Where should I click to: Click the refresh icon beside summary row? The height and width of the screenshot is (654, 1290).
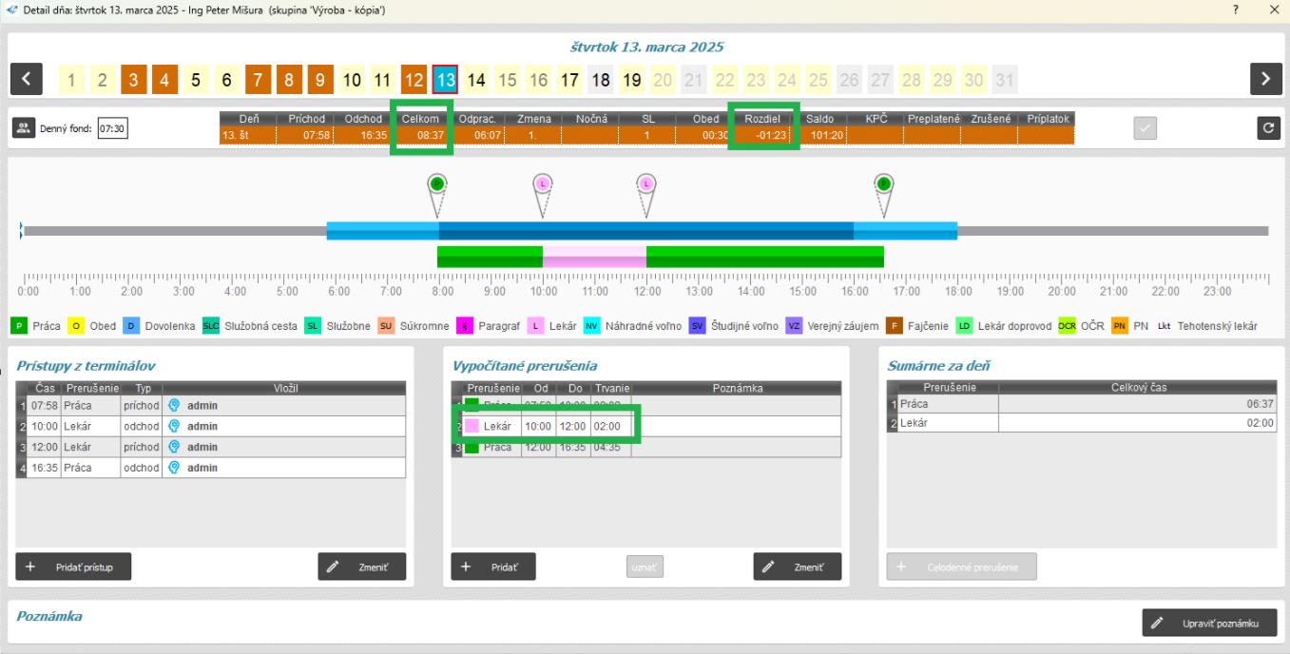pyautogui.click(x=1265, y=129)
